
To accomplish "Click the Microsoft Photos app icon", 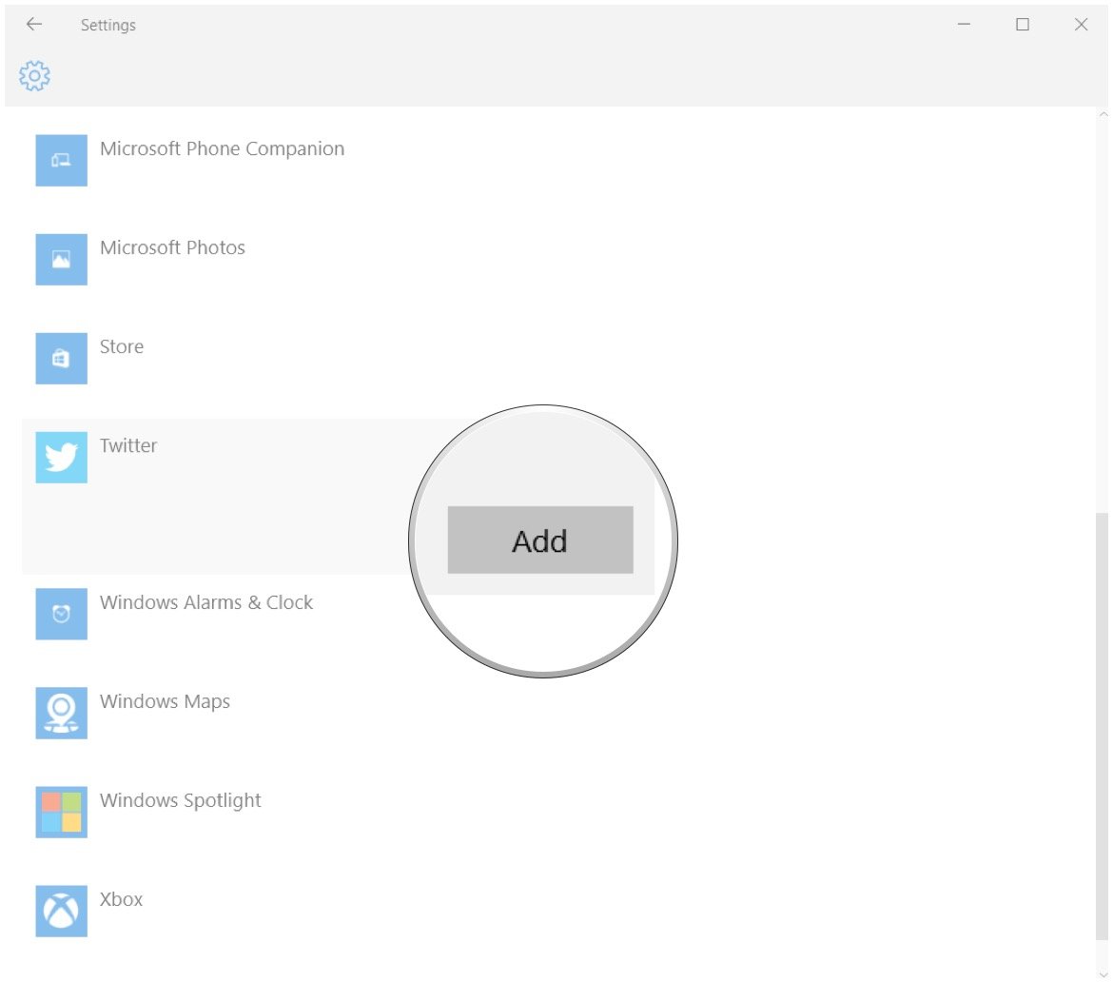I will pyautogui.click(x=61, y=259).
